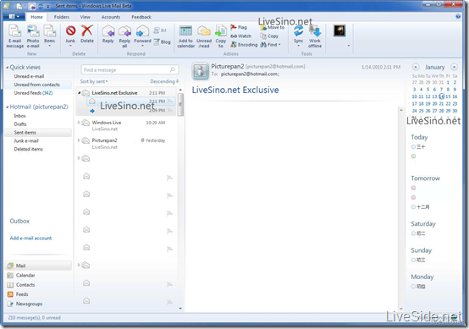This screenshot has height=329, width=469.
Task: Open the Find dropdown
Action: coord(271,45)
